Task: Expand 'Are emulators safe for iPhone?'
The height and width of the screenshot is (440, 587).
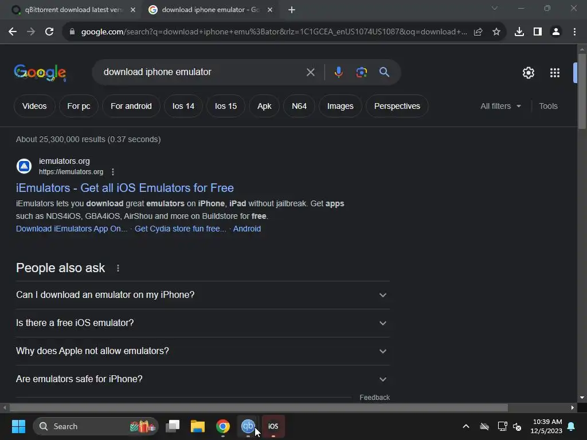Action: click(202, 379)
